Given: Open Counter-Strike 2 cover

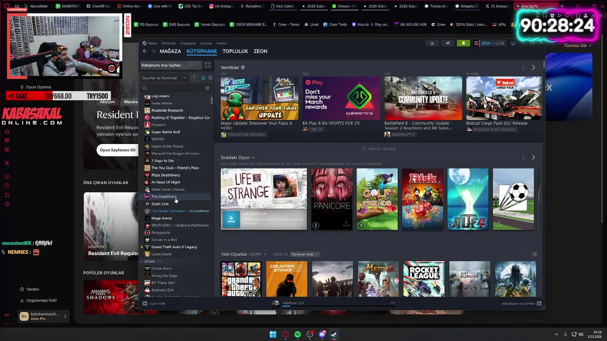Looking at the screenshot, I should [286, 279].
